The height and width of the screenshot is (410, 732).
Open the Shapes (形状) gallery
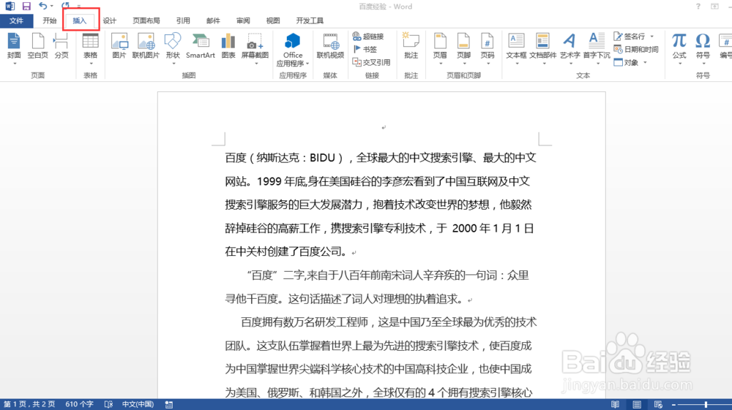click(x=173, y=46)
